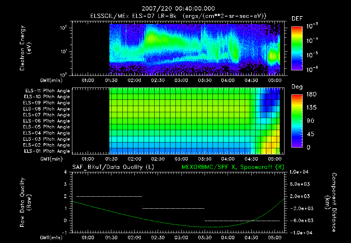
Task: Click the 02:30 tick label of spectrogram
Action: [158, 80]
